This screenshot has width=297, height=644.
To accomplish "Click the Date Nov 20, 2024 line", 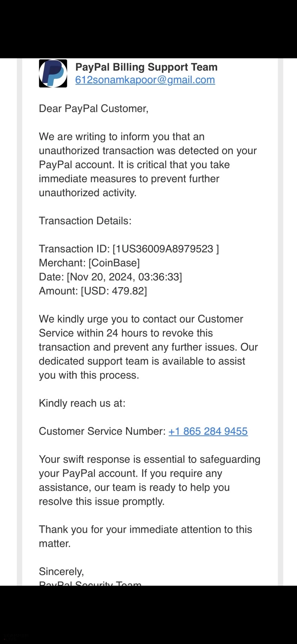I will [110, 277].
